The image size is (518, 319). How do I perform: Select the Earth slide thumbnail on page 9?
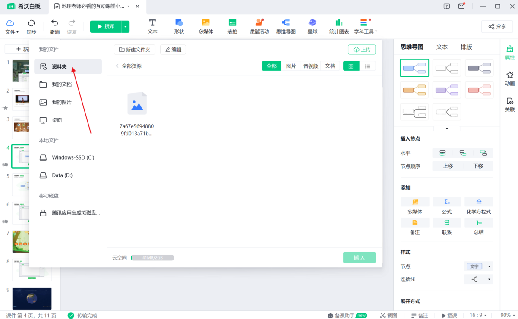pos(32,298)
